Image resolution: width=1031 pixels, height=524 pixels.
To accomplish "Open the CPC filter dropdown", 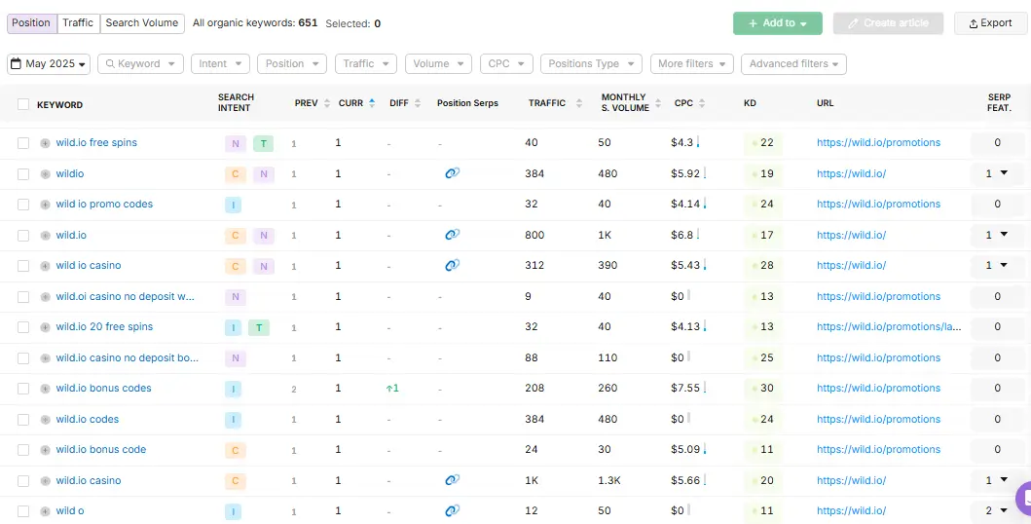I will point(505,63).
